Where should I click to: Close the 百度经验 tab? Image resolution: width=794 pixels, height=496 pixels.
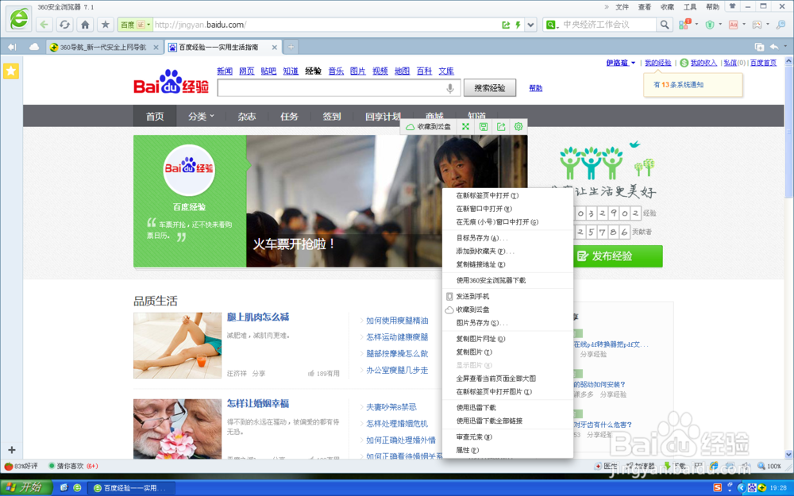click(x=275, y=47)
